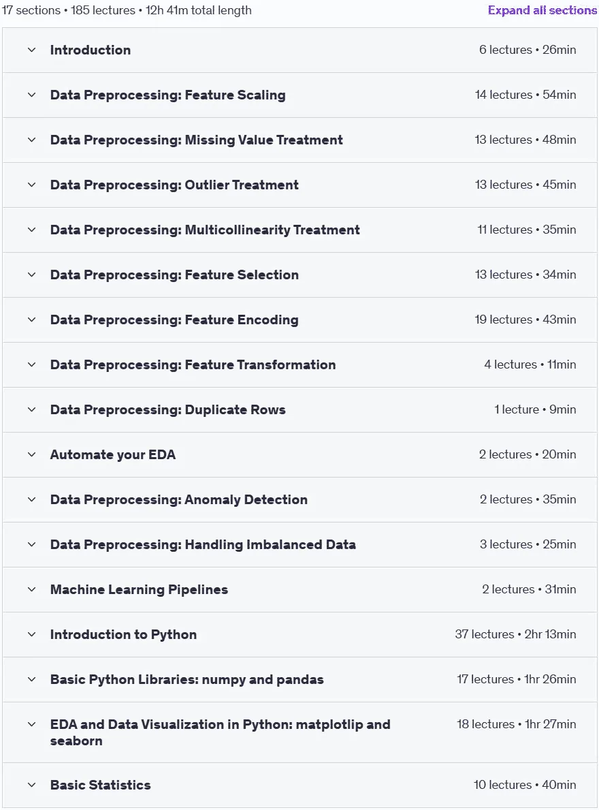This screenshot has height=810, width=599.
Task: Expand the Introduction section chevron
Action: click(31, 50)
